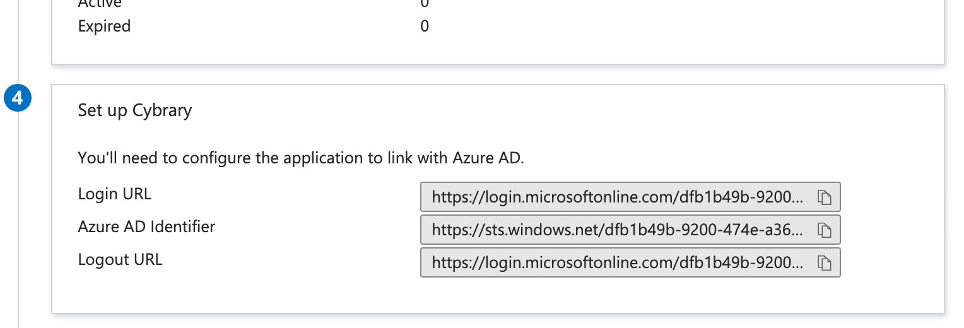Click the vertical step progress line
Screen dimensions: 964x328
point(18,221)
